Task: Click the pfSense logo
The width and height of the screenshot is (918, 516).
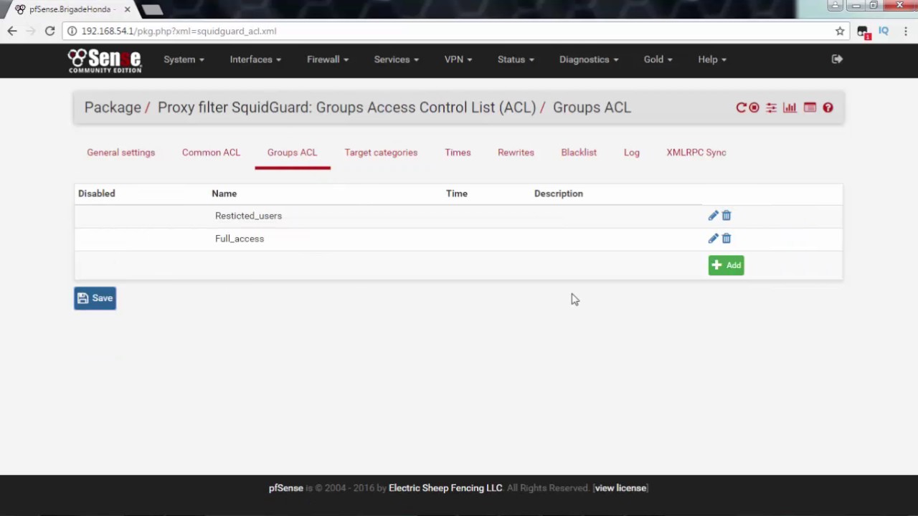Action: (105, 60)
